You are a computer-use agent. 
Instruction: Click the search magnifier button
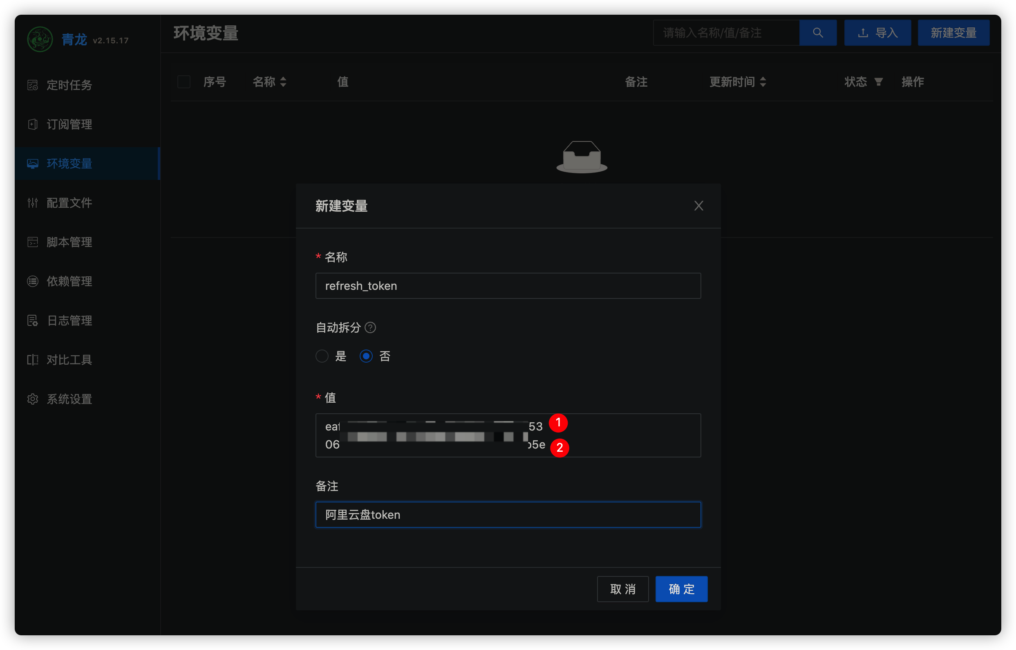coord(818,33)
